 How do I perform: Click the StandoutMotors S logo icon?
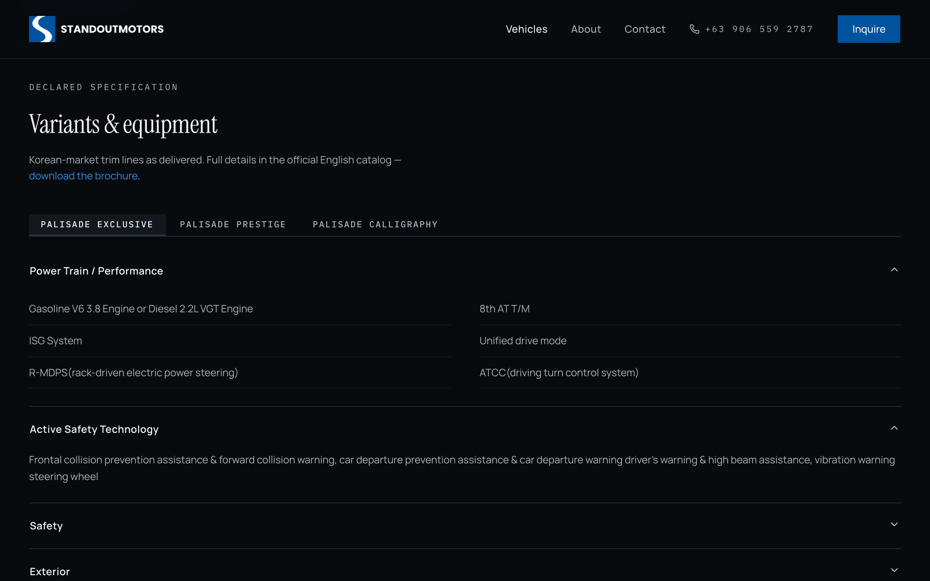pyautogui.click(x=42, y=29)
